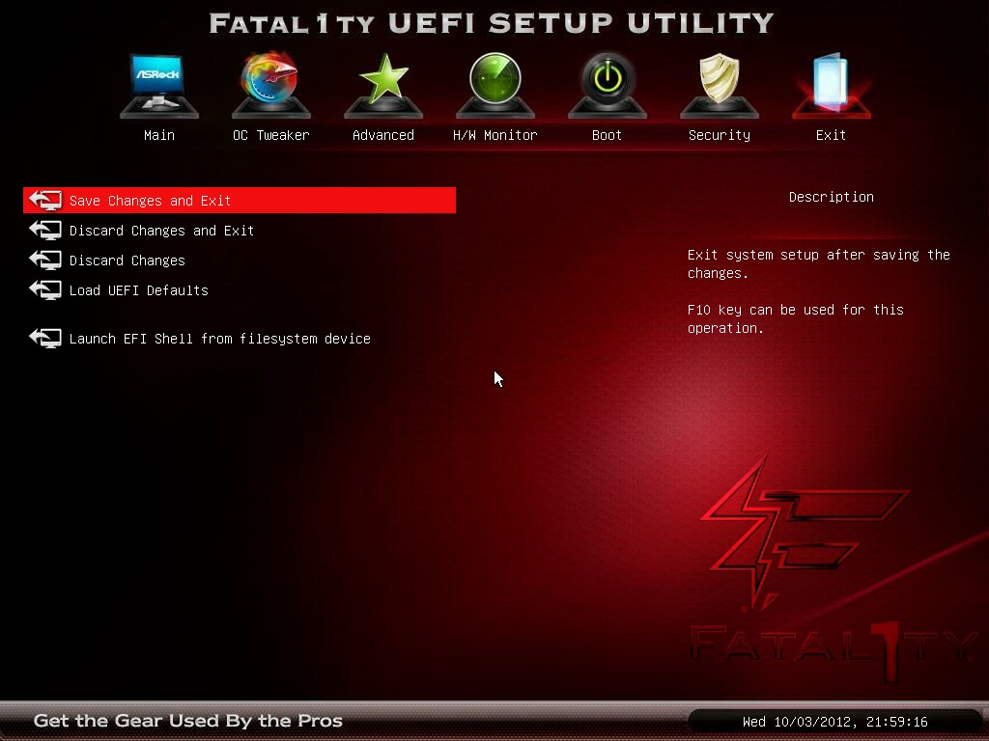The width and height of the screenshot is (989, 741).
Task: Click the power button Boot icon
Action: pos(608,86)
